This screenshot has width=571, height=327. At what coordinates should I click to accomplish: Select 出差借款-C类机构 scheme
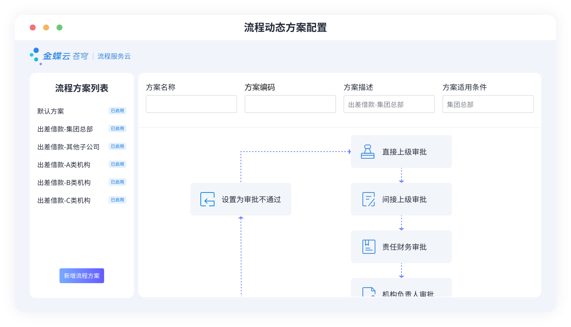click(x=64, y=200)
